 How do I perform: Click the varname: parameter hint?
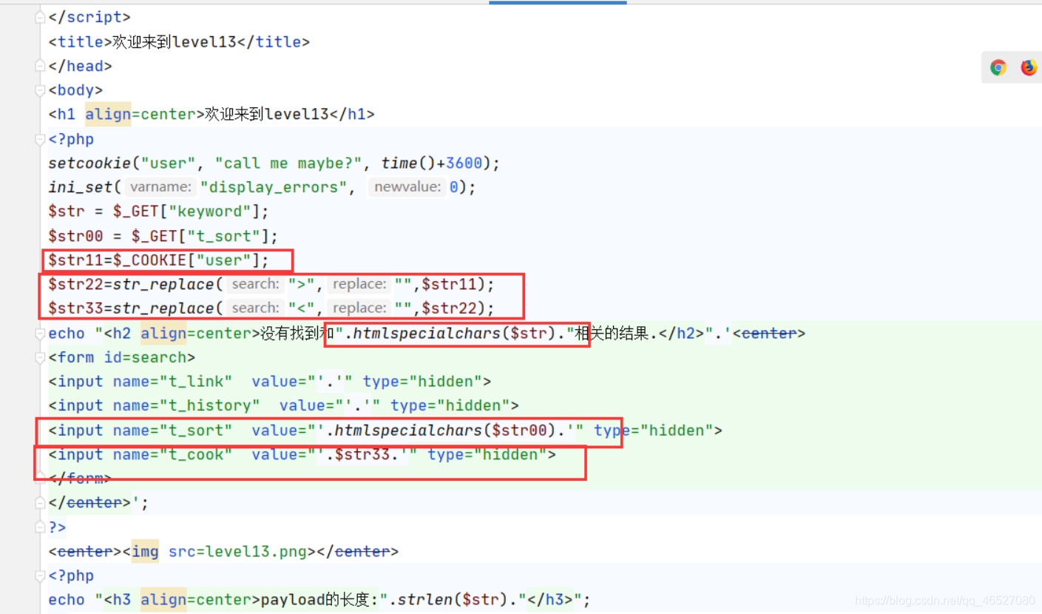point(161,187)
